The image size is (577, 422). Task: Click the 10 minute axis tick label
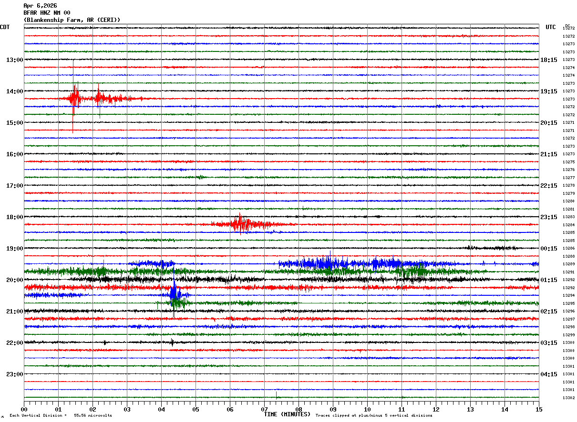[x=367, y=410]
